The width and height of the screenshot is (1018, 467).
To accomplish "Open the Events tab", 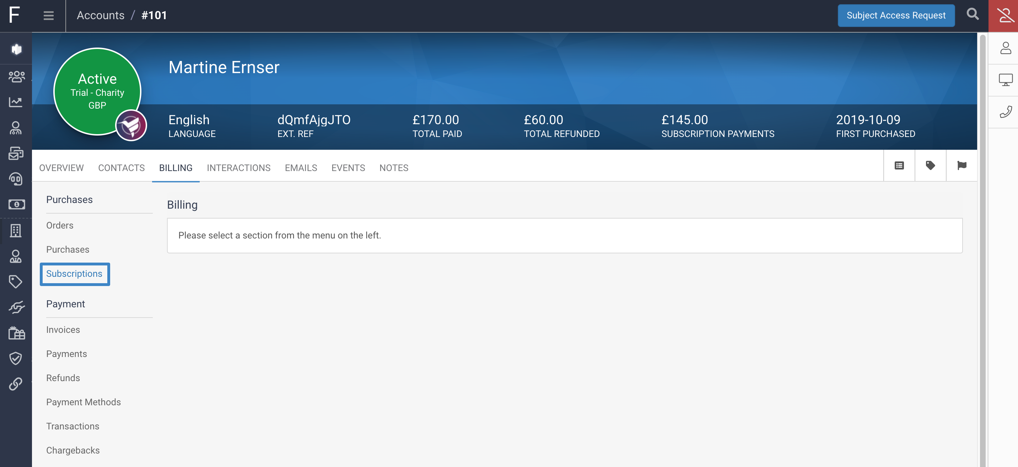I will click(348, 168).
